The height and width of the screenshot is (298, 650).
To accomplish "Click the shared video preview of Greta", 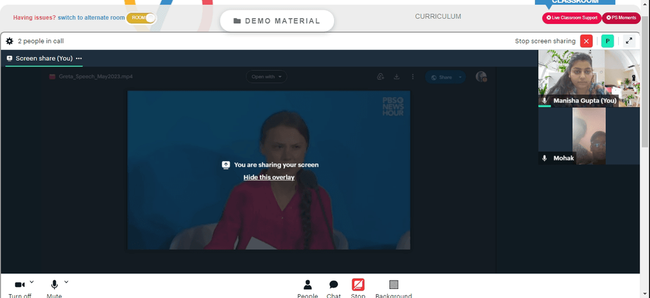I will [268, 170].
